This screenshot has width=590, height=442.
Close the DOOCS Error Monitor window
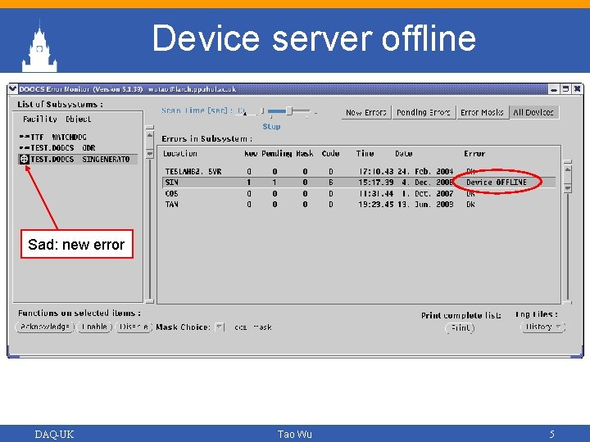[x=577, y=89]
